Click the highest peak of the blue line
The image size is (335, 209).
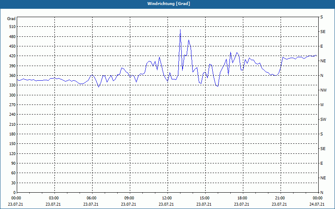point(180,30)
